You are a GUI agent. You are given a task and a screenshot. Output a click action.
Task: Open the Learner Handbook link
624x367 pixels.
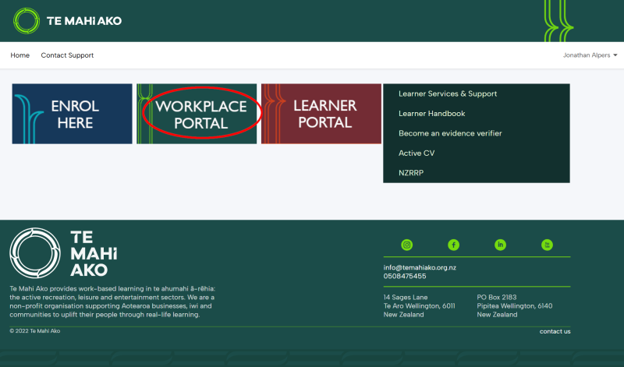point(432,114)
